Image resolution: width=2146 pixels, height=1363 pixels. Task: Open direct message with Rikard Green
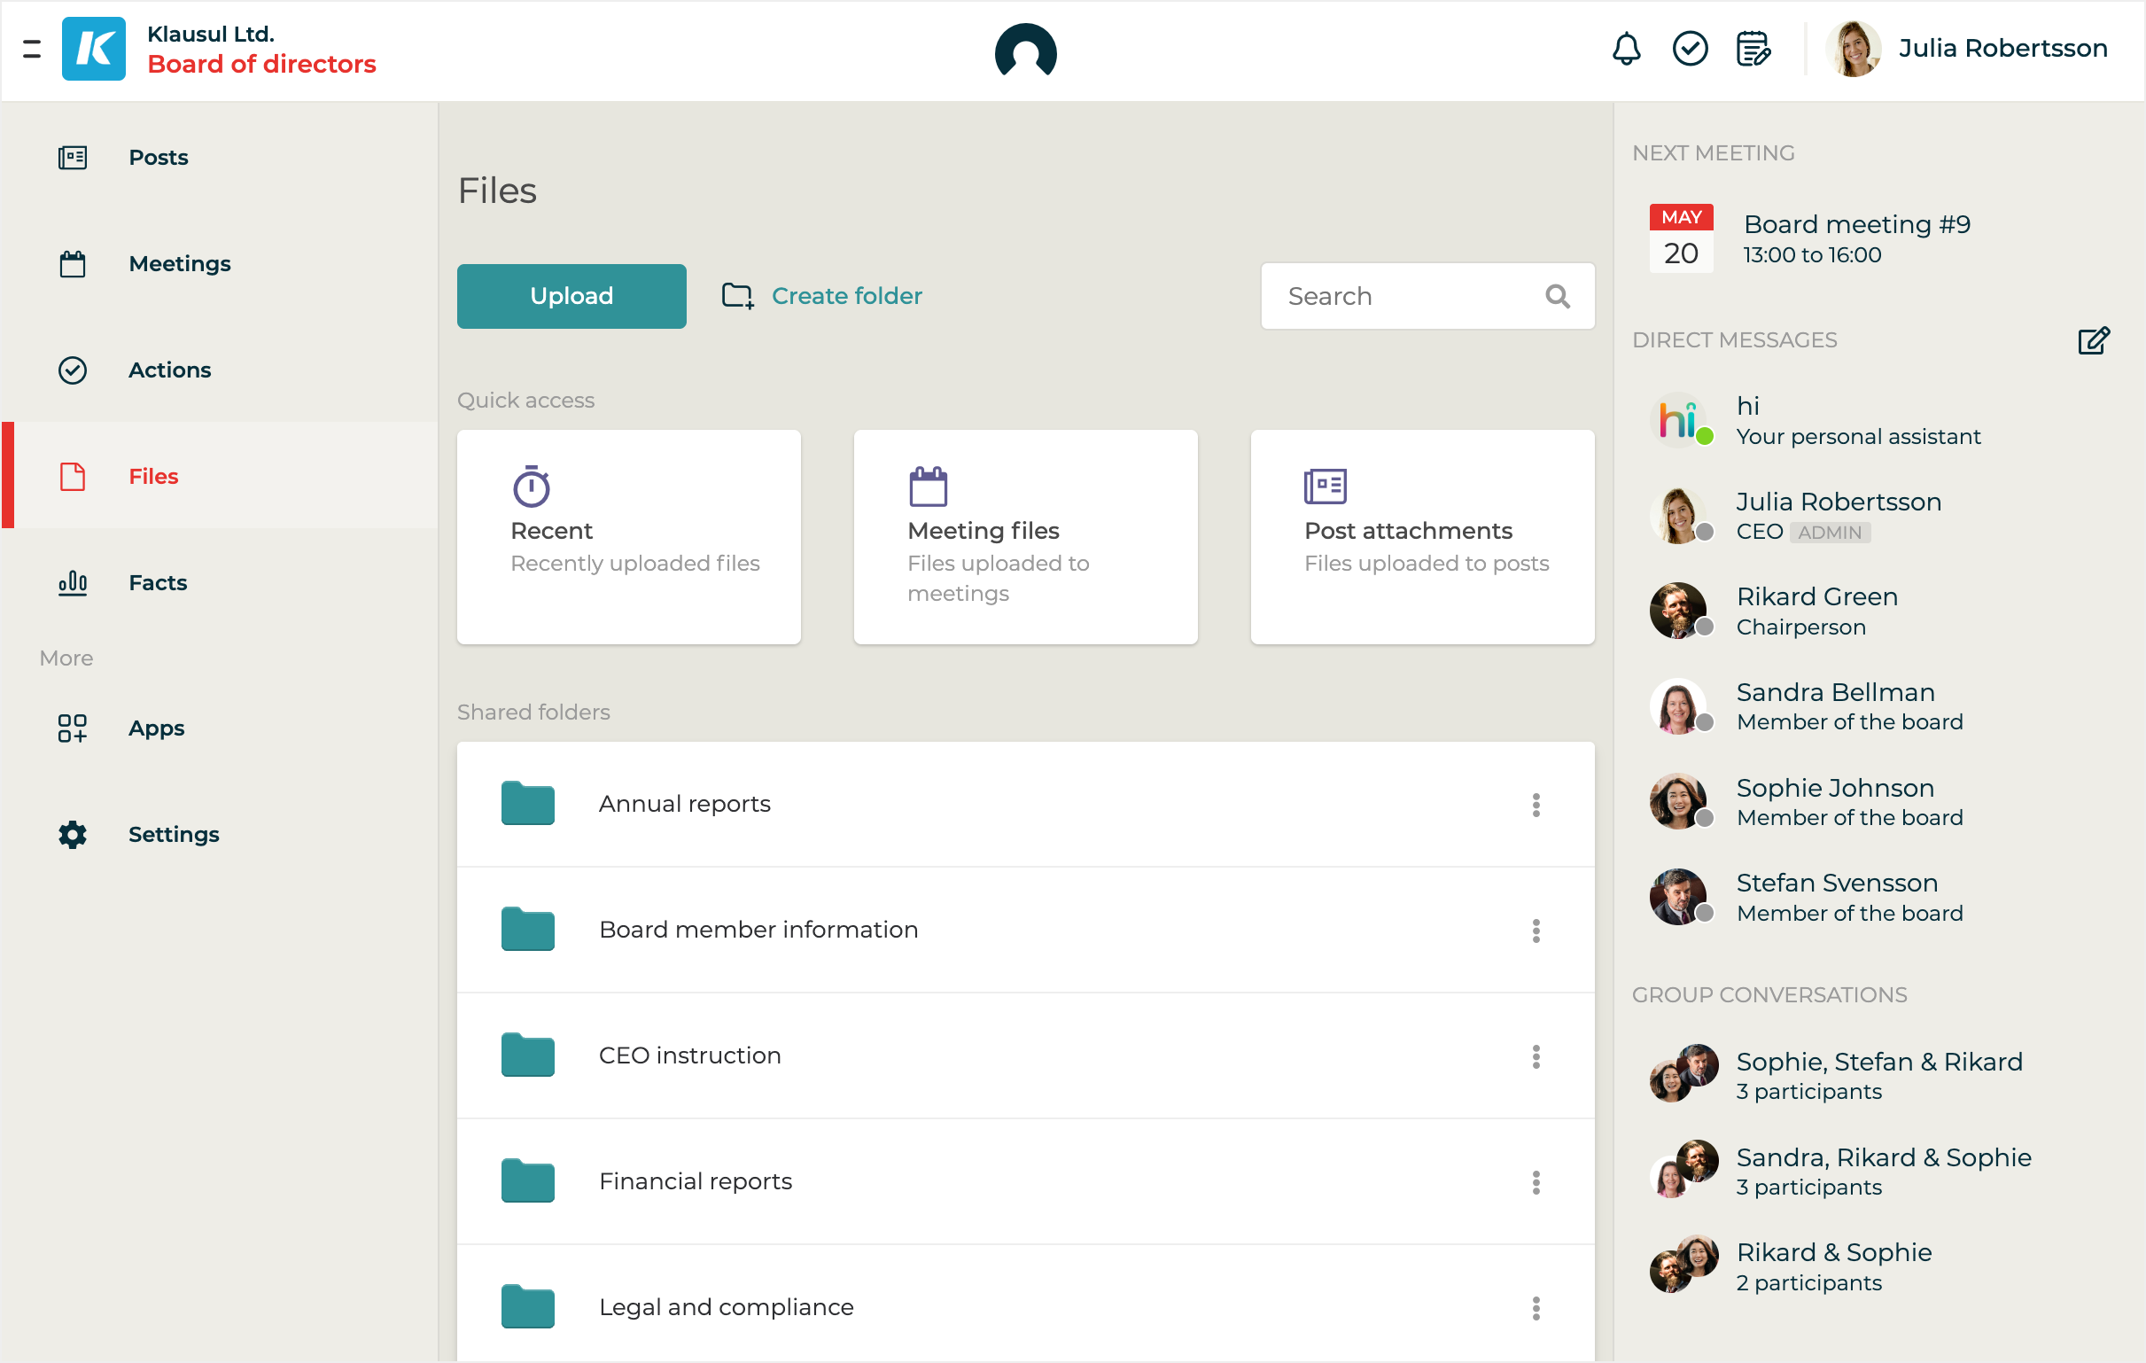point(1816,611)
